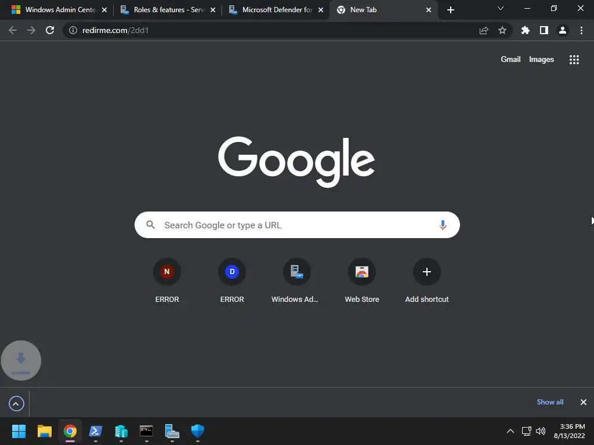Close the Roles & features tab

coord(213,10)
